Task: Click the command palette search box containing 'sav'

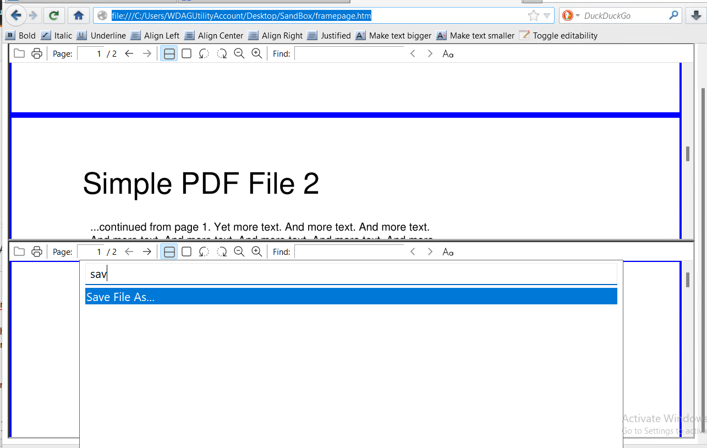Action: 351,274
